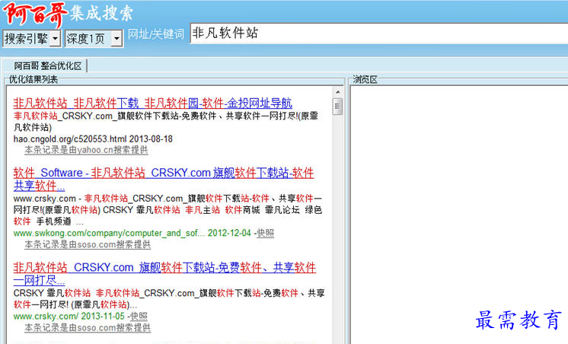This screenshot has width=568, height=344.
Task: Open the 深度1页 depth dropdown
Action: coord(94,38)
